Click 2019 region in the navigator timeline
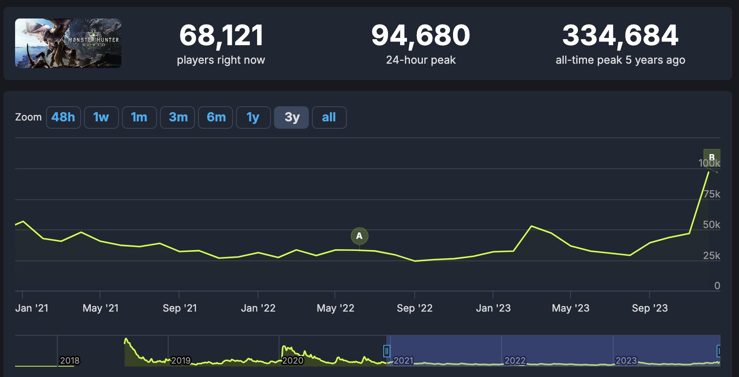739x377 pixels. pyautogui.click(x=180, y=360)
